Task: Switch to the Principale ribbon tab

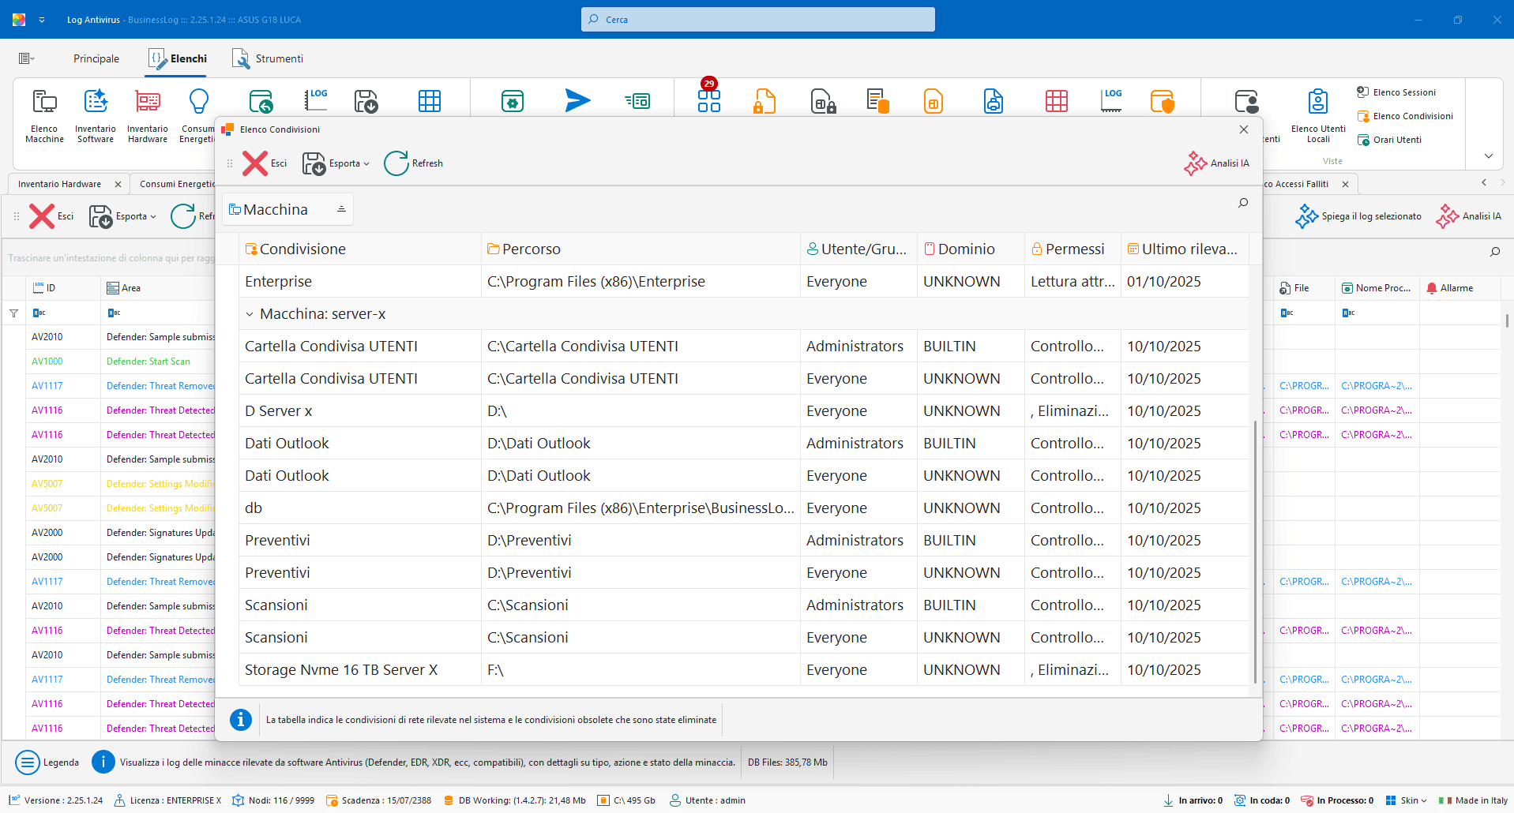Action: click(x=96, y=58)
